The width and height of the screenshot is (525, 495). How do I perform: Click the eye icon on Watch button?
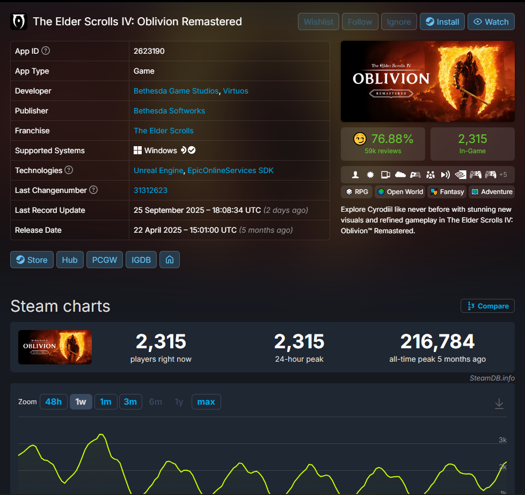(x=478, y=22)
